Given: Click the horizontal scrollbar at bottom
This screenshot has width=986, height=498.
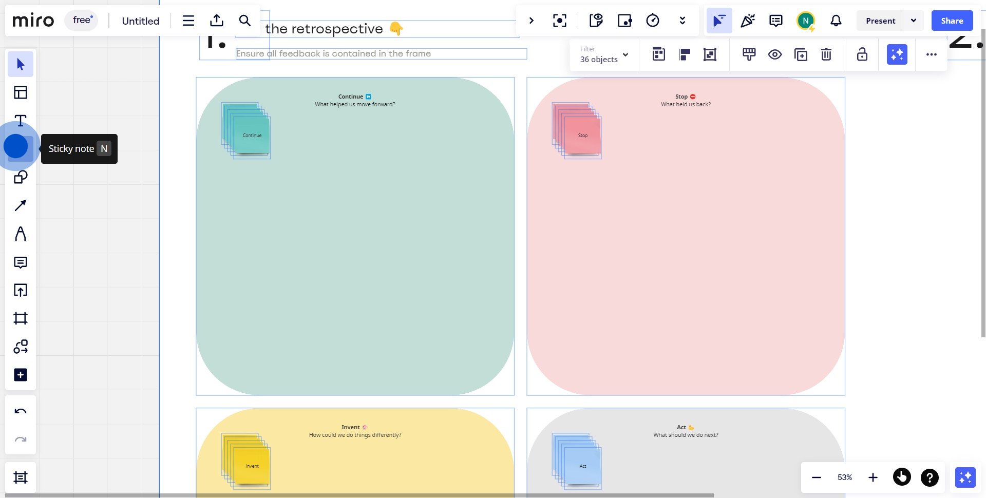Looking at the screenshot, I should [359, 495].
